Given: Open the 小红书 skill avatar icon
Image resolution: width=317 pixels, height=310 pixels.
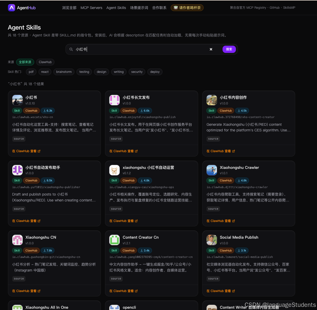Looking at the screenshot, I should click(x=17, y=100).
